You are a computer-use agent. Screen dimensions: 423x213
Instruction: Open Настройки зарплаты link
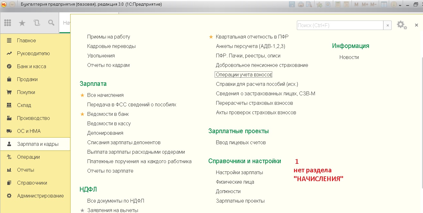239,173
